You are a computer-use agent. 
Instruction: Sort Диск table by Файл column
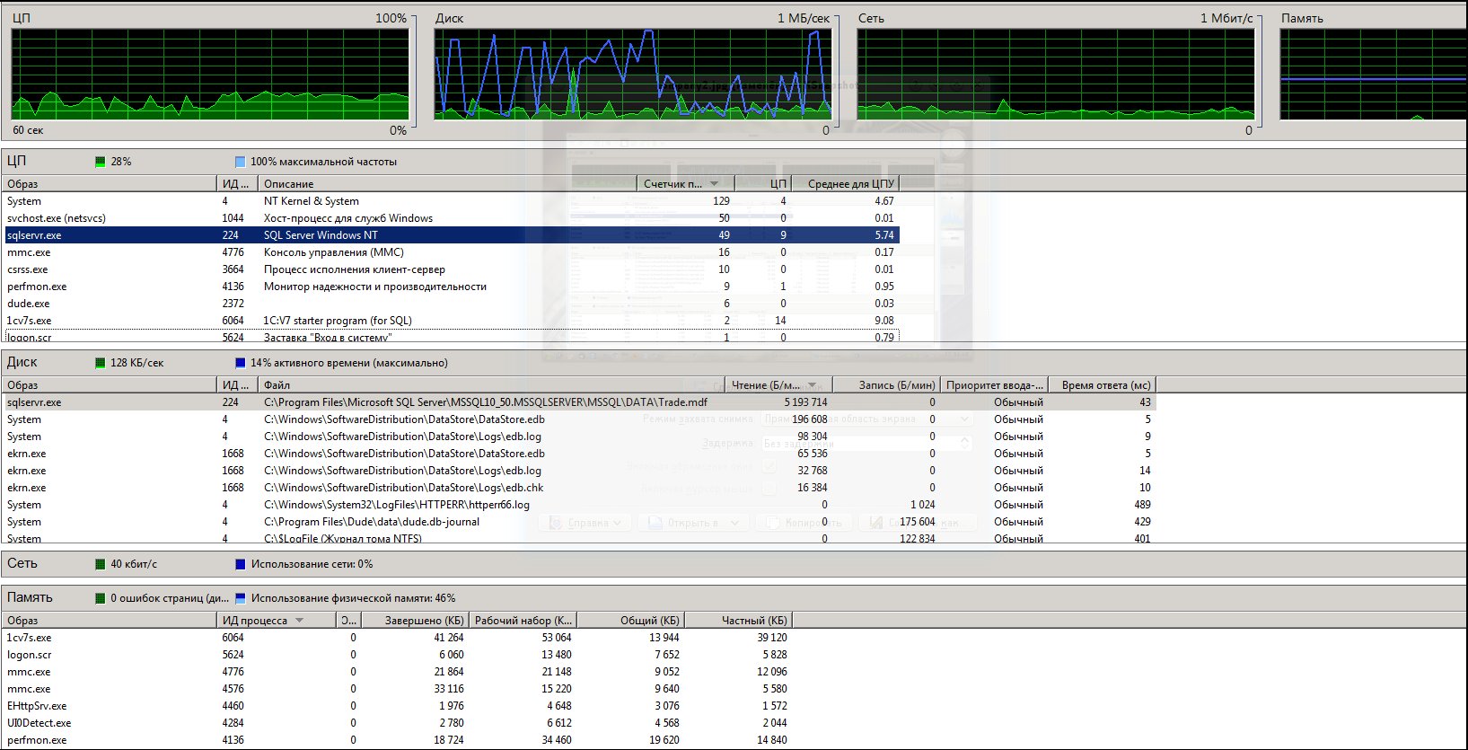[490, 385]
